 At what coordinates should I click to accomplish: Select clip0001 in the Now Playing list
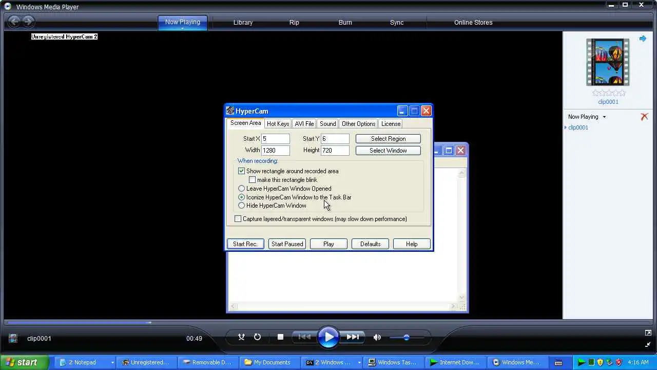coord(578,127)
